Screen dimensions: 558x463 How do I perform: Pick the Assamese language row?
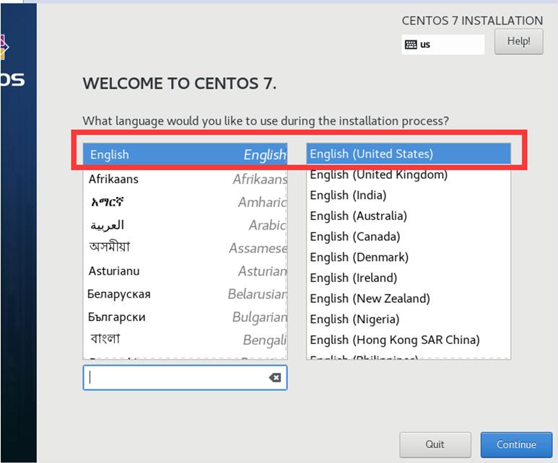185,248
